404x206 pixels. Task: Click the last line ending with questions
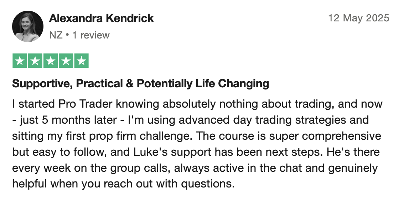tap(123, 184)
